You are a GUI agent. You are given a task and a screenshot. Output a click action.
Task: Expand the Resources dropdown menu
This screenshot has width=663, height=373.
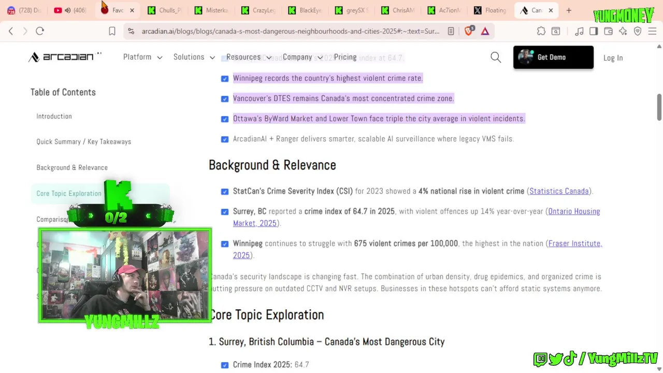249,57
